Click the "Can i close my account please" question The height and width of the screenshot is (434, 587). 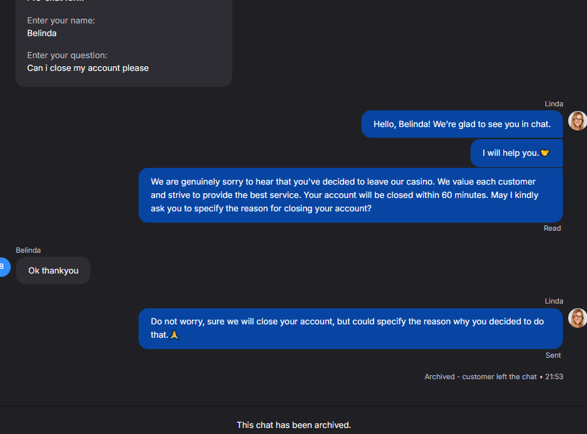pyautogui.click(x=88, y=68)
